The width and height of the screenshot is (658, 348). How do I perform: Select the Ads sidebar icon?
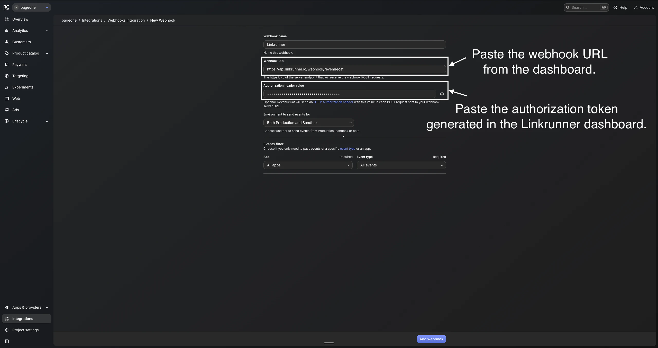click(x=7, y=110)
